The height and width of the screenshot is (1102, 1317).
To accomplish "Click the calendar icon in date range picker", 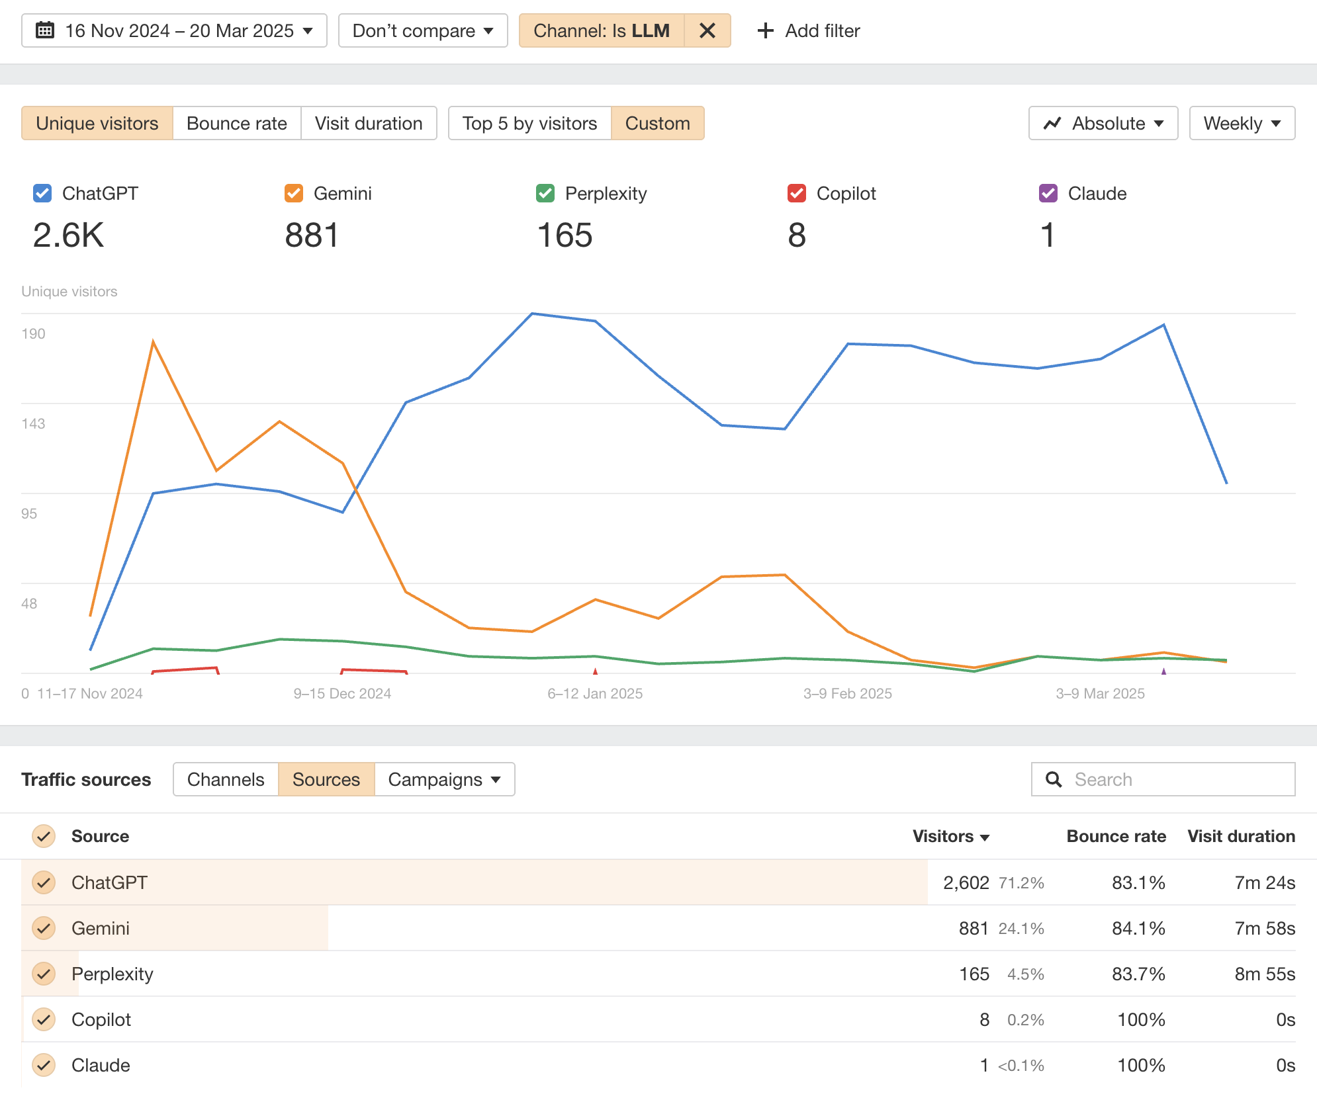I will pyautogui.click(x=44, y=30).
